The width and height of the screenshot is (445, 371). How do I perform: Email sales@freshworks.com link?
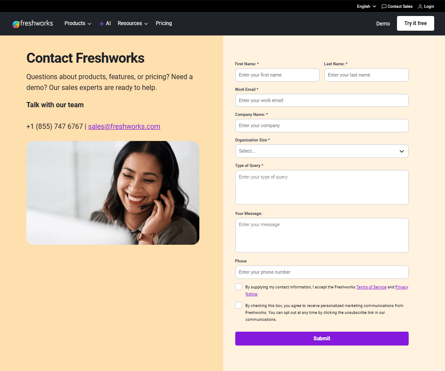(124, 126)
